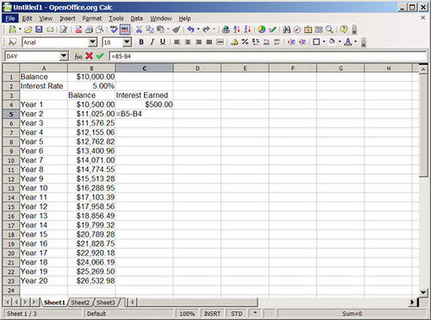
Task: Open the Data menu
Action: (136, 18)
